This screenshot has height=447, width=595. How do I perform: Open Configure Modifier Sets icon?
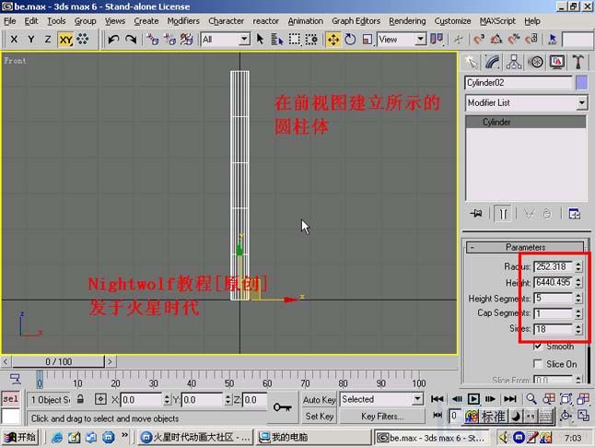pyautogui.click(x=574, y=214)
